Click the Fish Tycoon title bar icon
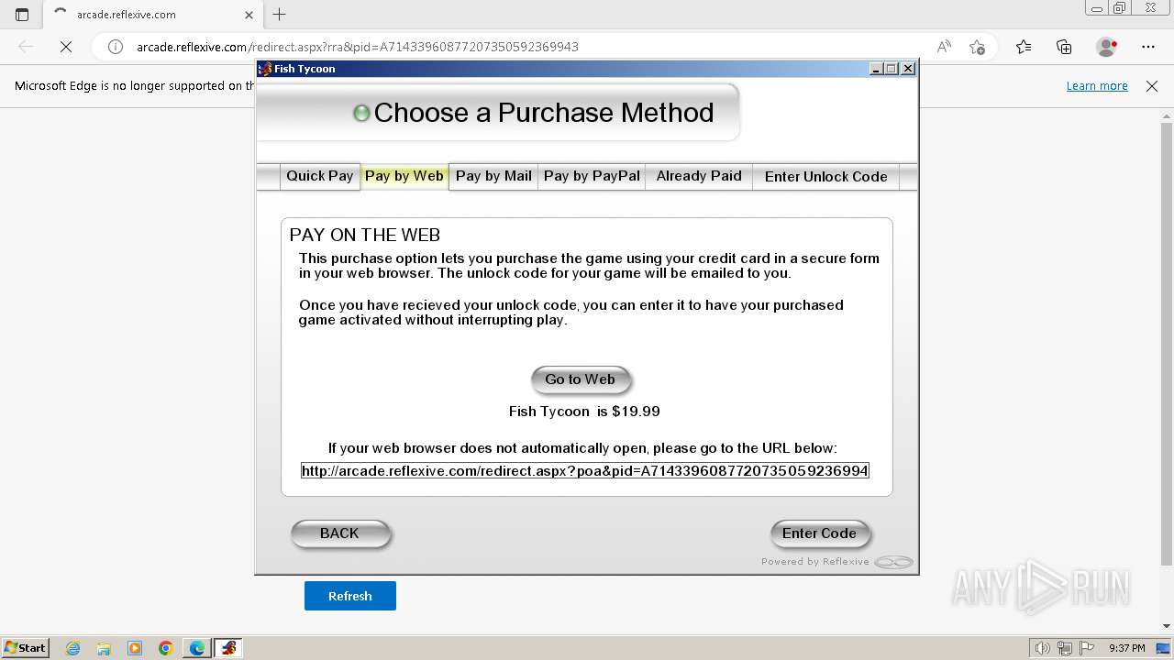 click(265, 69)
